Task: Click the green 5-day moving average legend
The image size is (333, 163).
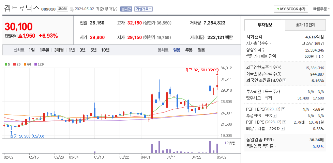Action: (7, 65)
